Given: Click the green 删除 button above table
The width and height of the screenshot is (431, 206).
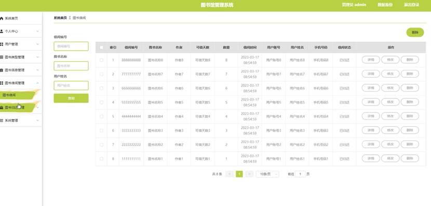Looking at the screenshot, I should (x=415, y=32).
